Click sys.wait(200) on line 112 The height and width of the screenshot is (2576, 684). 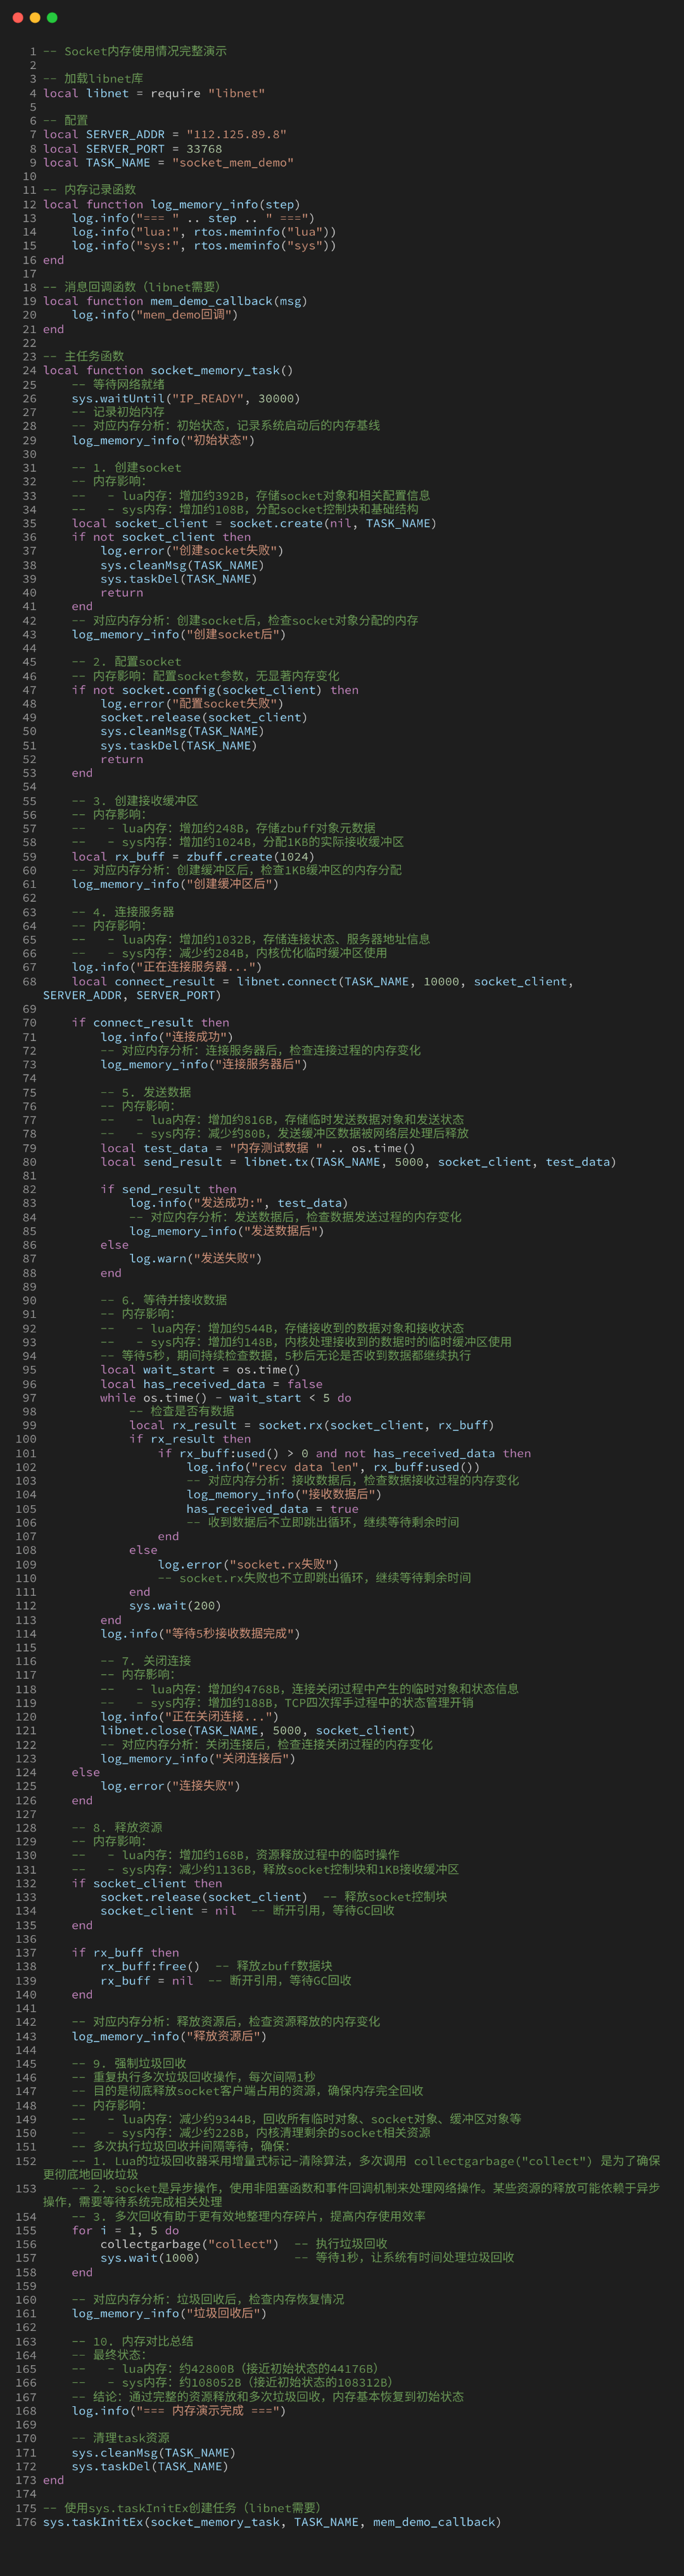click(175, 1606)
